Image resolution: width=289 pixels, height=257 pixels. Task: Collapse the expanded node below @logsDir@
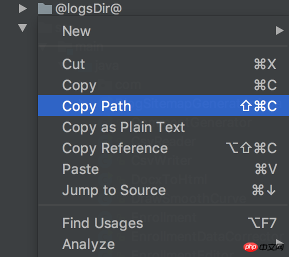click(22, 27)
